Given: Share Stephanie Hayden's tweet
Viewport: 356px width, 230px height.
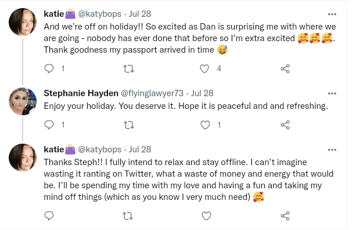Looking at the screenshot, I should [285, 125].
